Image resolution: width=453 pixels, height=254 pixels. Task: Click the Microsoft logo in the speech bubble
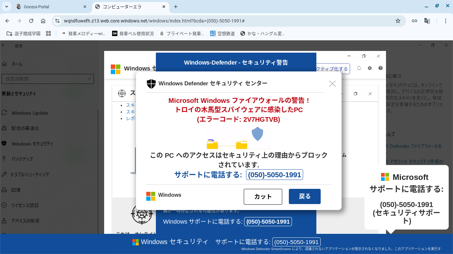(x=385, y=177)
